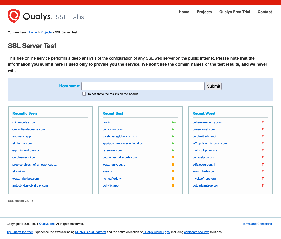Open cryptokit.sdc.audi link
This screenshot has height=239, width=281.
click(x=204, y=136)
